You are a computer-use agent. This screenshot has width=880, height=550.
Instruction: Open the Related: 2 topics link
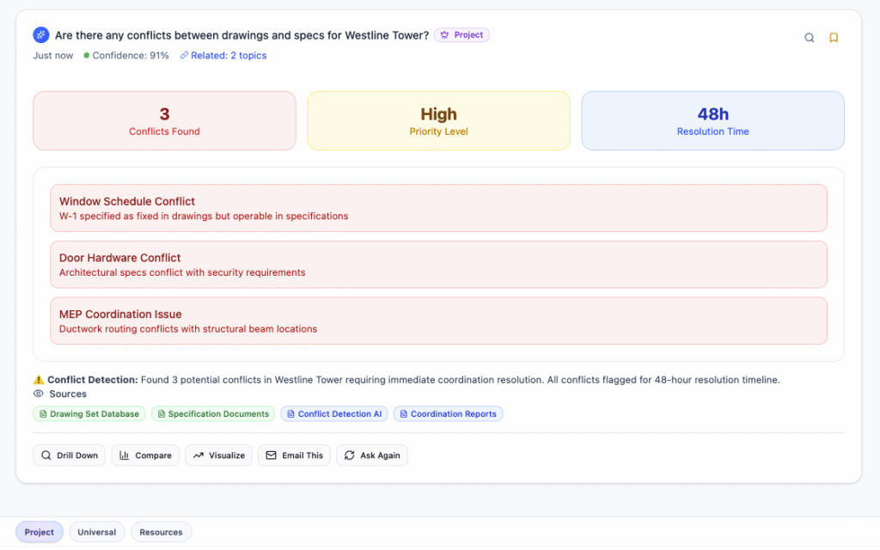(223, 56)
